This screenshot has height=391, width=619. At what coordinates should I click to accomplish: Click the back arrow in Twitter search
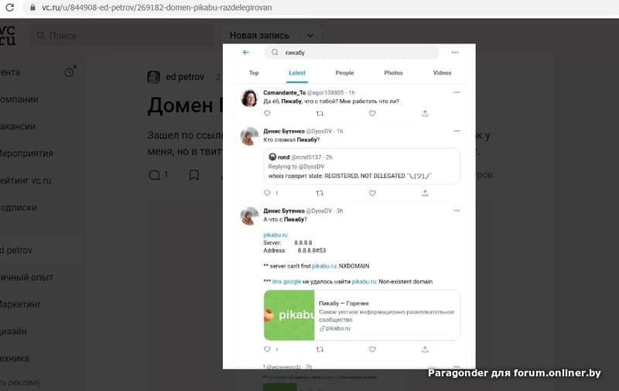(x=246, y=52)
